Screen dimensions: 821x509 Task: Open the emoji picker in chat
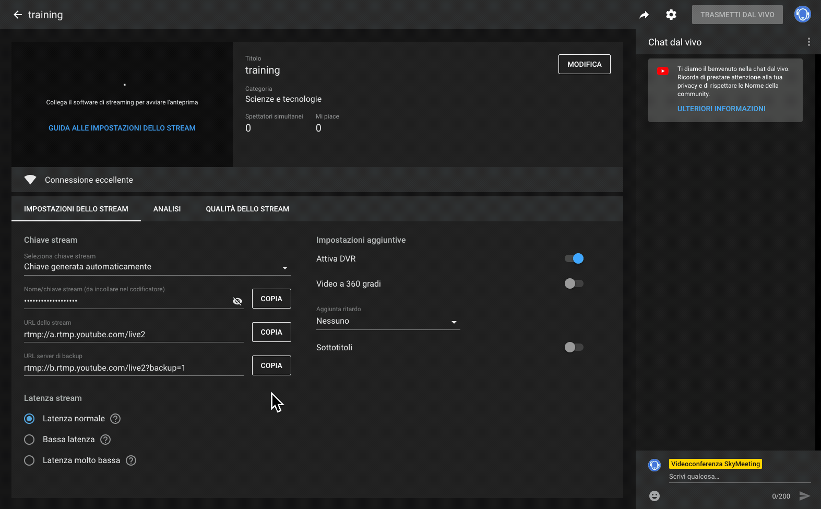[x=655, y=496]
